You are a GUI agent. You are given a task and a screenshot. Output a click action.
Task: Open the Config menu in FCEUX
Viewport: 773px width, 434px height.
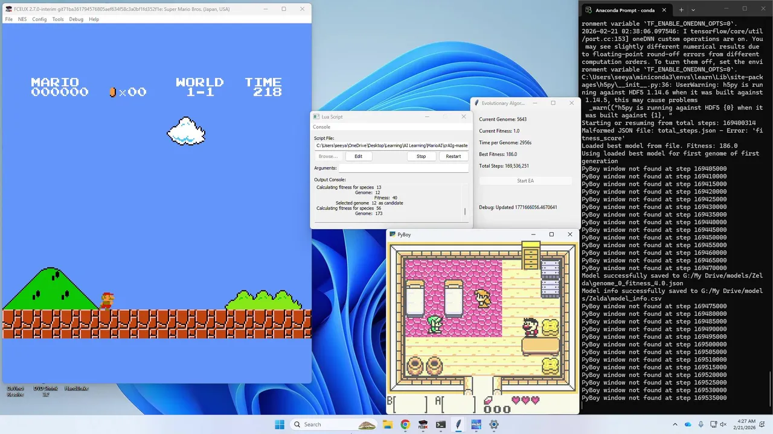pos(39,19)
